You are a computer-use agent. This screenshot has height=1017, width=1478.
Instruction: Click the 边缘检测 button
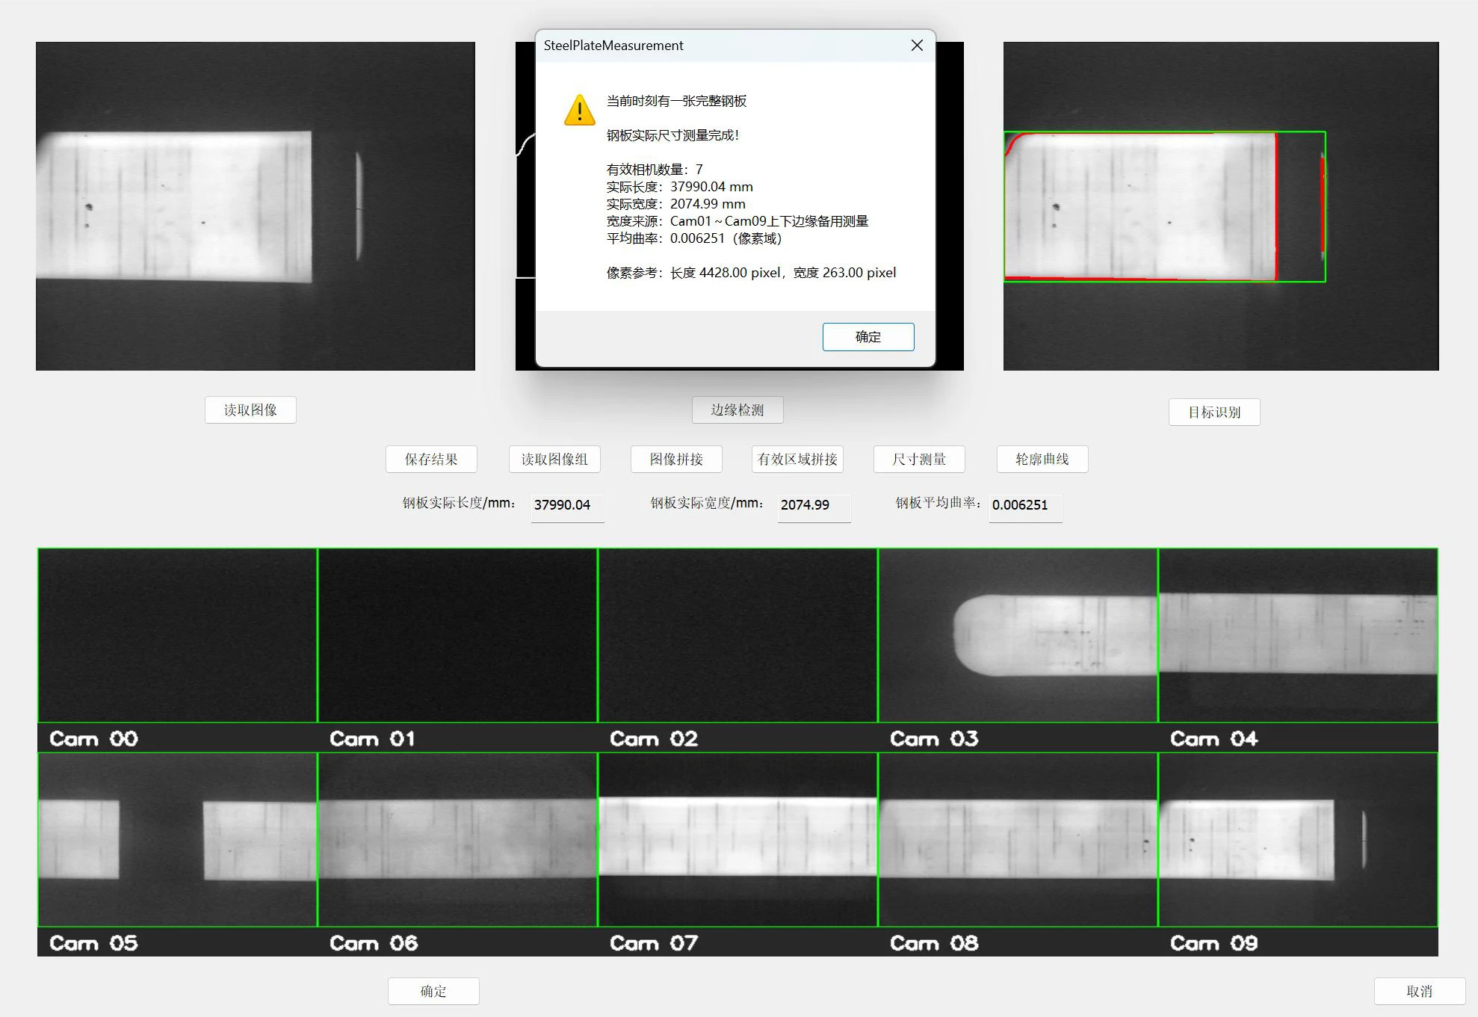pos(738,409)
